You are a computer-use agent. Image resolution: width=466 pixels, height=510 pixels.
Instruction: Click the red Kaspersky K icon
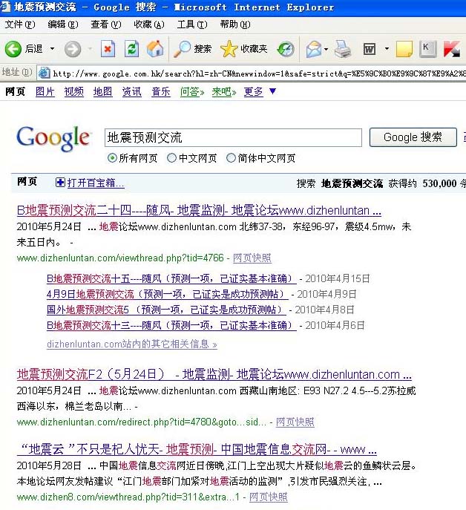point(452,49)
